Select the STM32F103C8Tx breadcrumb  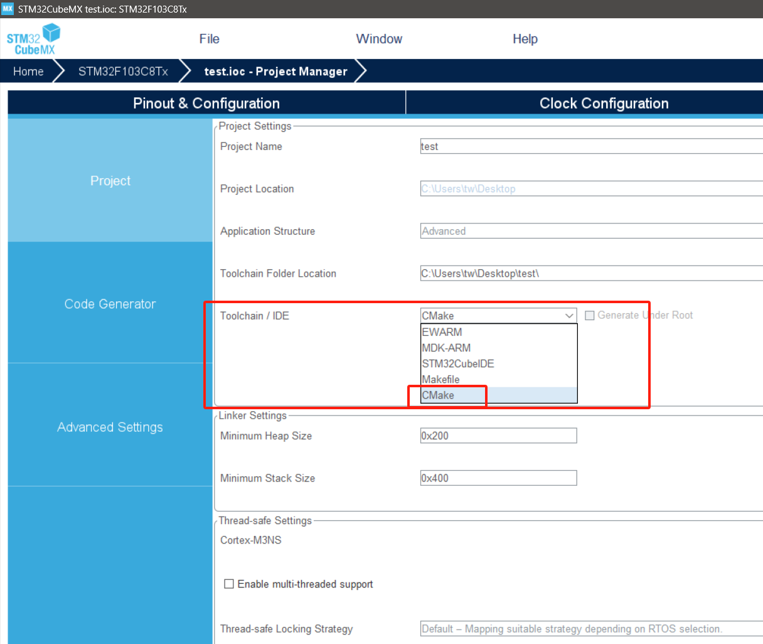pyautogui.click(x=123, y=72)
